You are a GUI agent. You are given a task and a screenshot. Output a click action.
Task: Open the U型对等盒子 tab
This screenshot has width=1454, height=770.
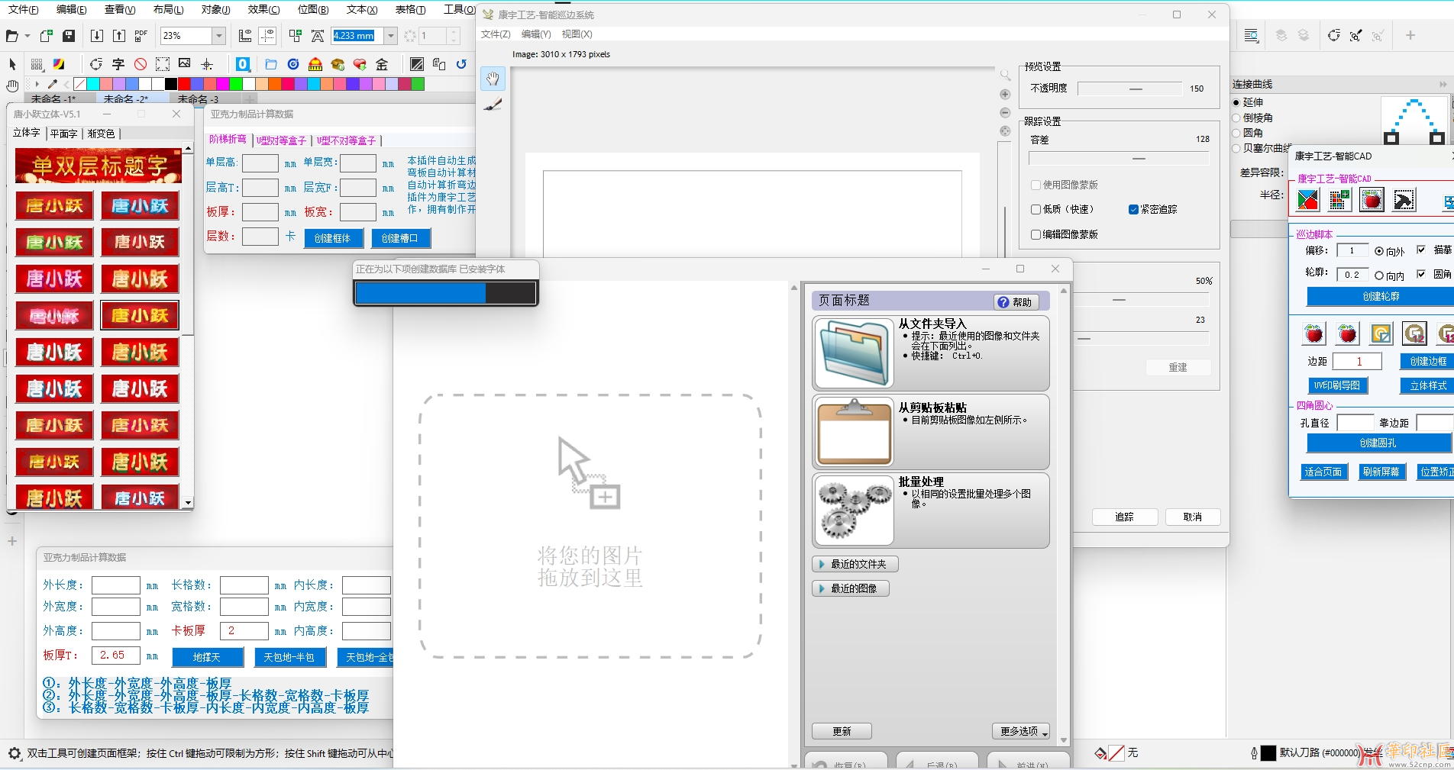tap(281, 140)
